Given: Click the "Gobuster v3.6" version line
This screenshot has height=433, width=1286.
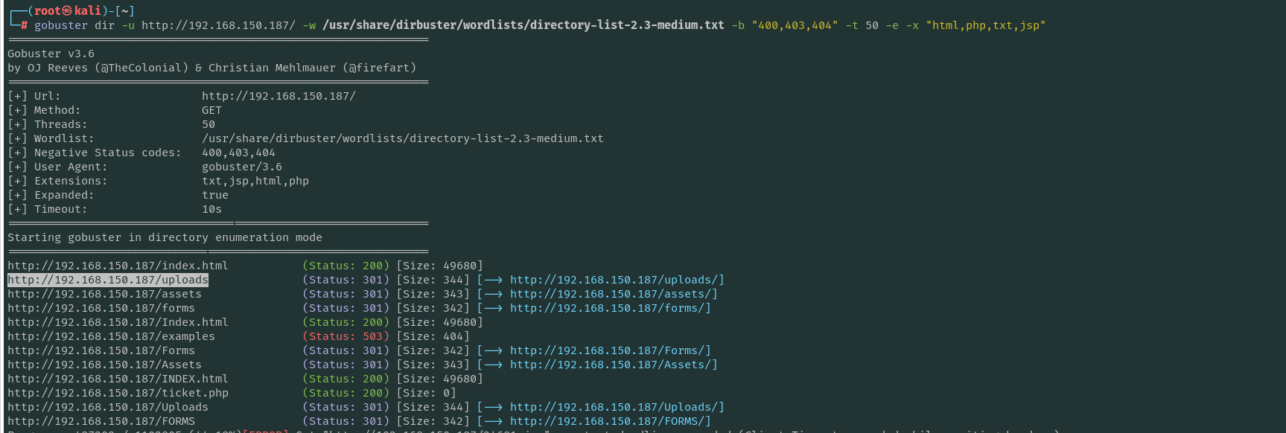Looking at the screenshot, I should [x=51, y=54].
